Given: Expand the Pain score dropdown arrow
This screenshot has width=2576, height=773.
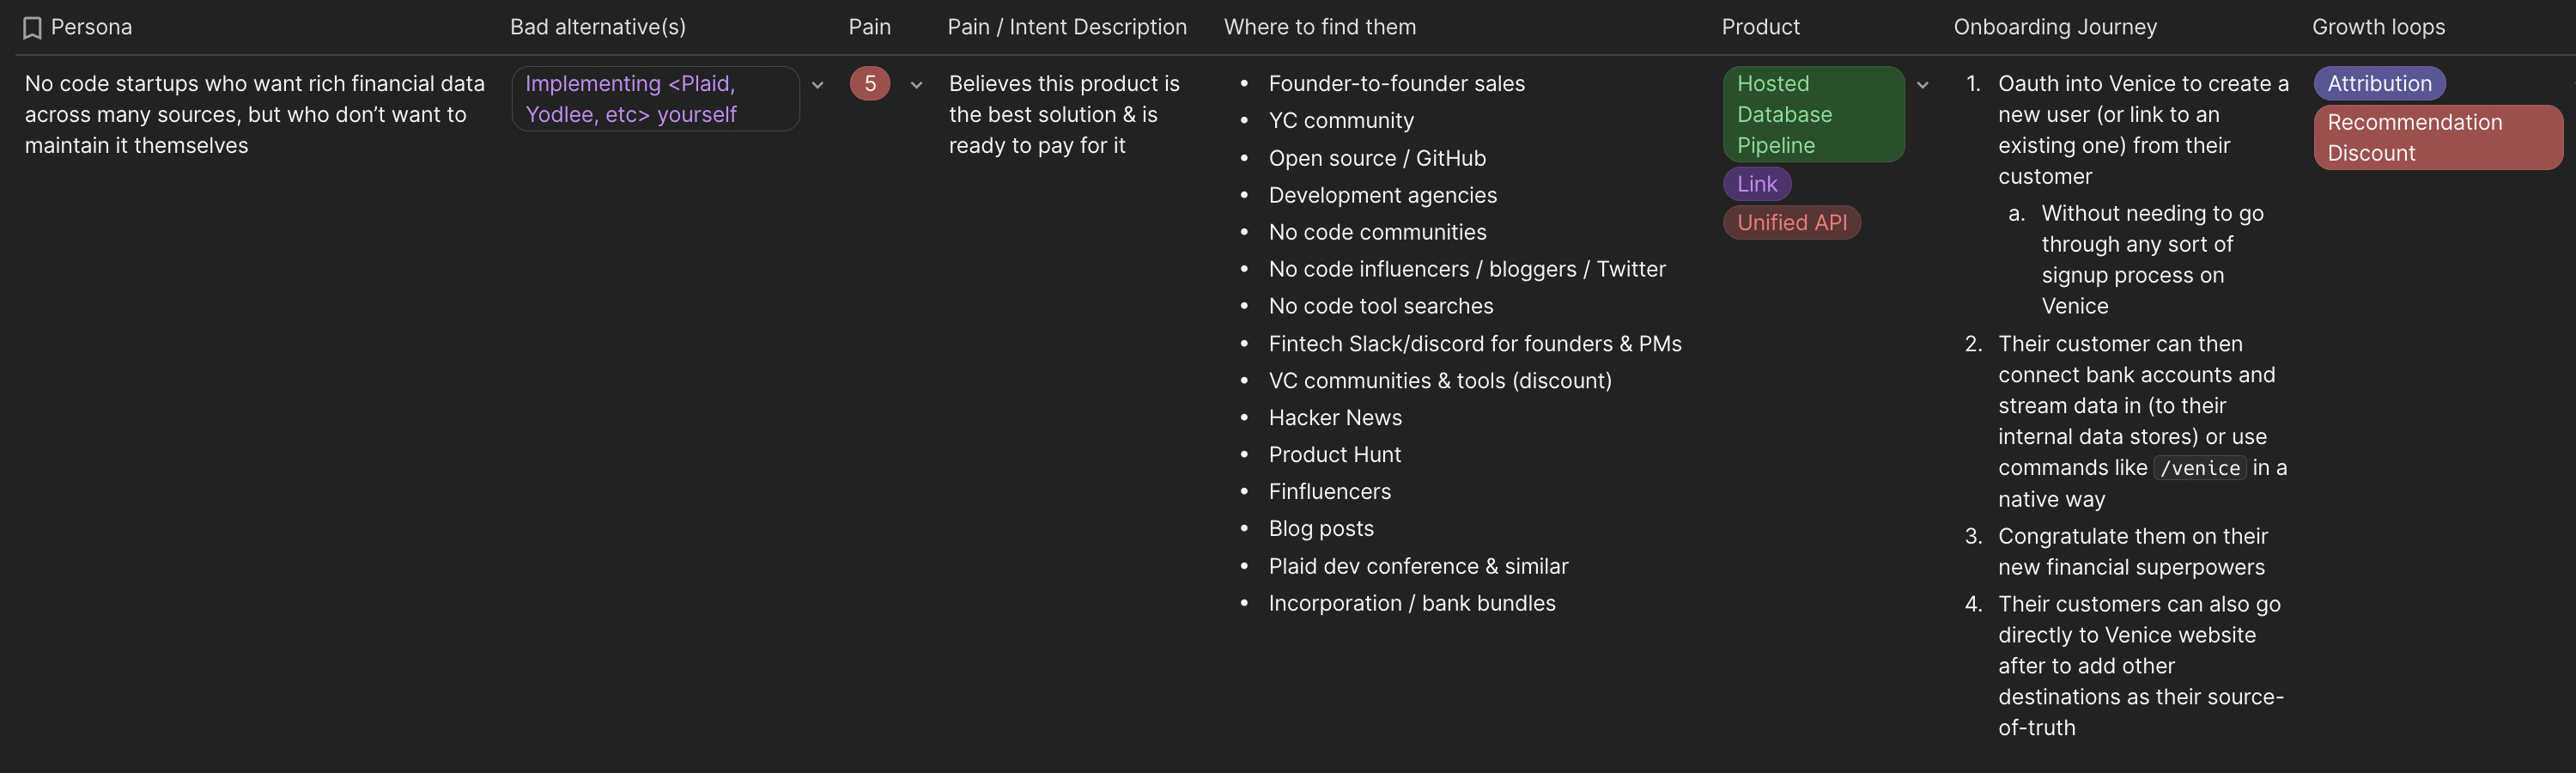Looking at the screenshot, I should click(x=916, y=85).
